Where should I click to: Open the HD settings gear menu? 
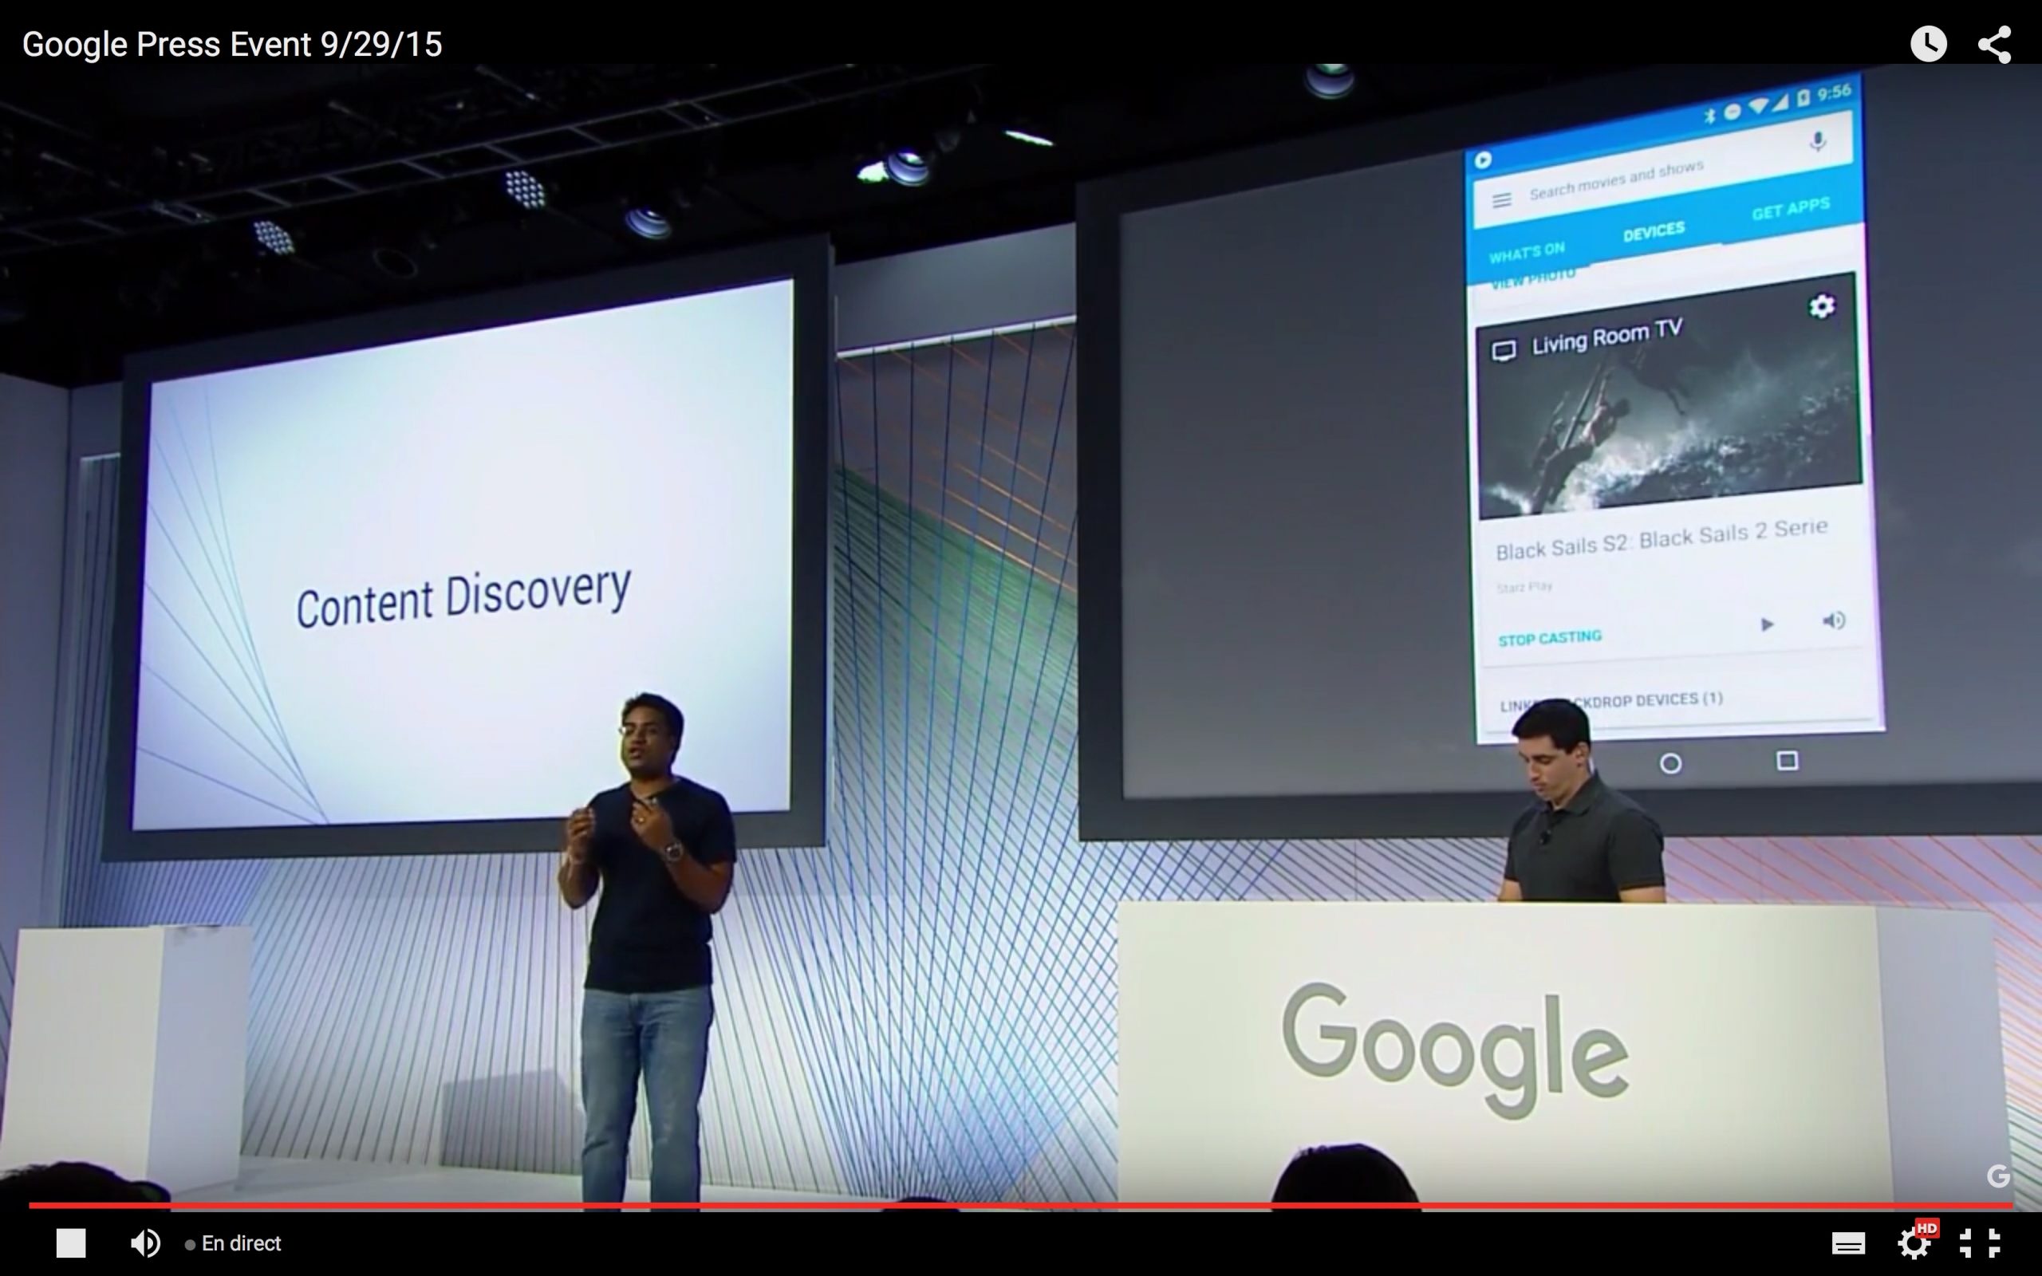coord(1914,1243)
